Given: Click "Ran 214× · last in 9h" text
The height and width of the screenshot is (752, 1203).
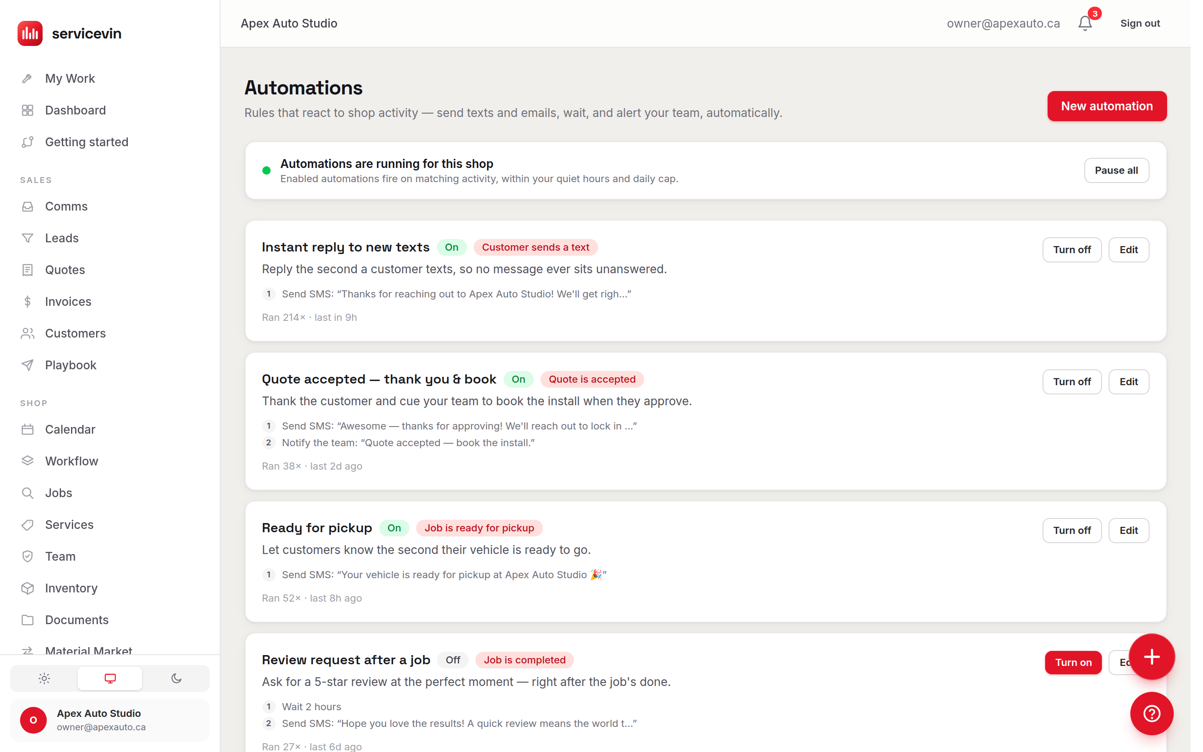Looking at the screenshot, I should pyautogui.click(x=309, y=318).
